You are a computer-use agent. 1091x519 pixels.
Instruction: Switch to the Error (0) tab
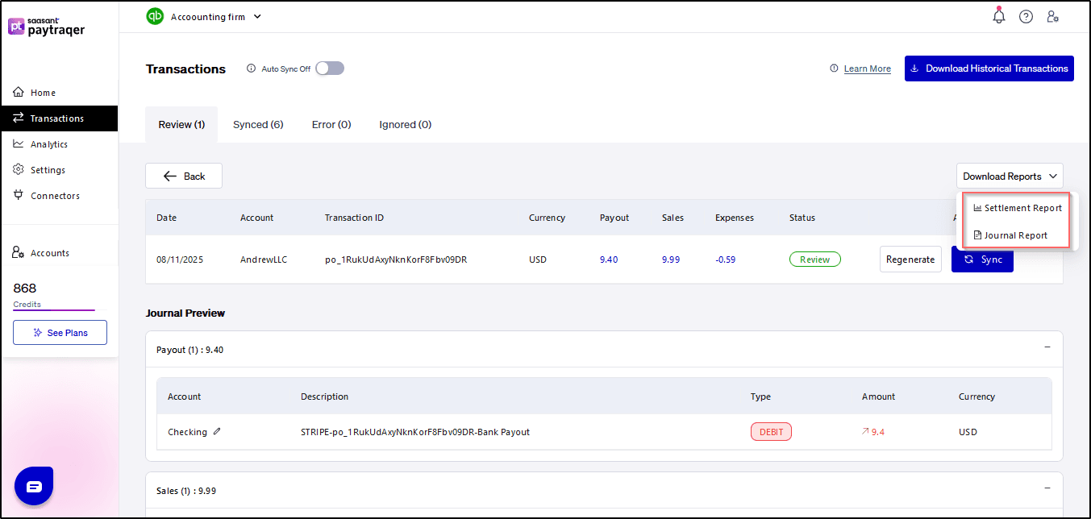pos(331,125)
